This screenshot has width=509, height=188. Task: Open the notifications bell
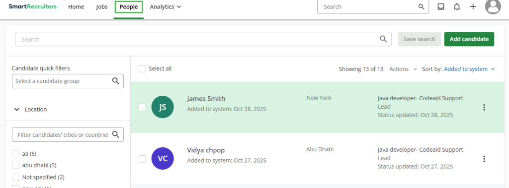coord(457,7)
